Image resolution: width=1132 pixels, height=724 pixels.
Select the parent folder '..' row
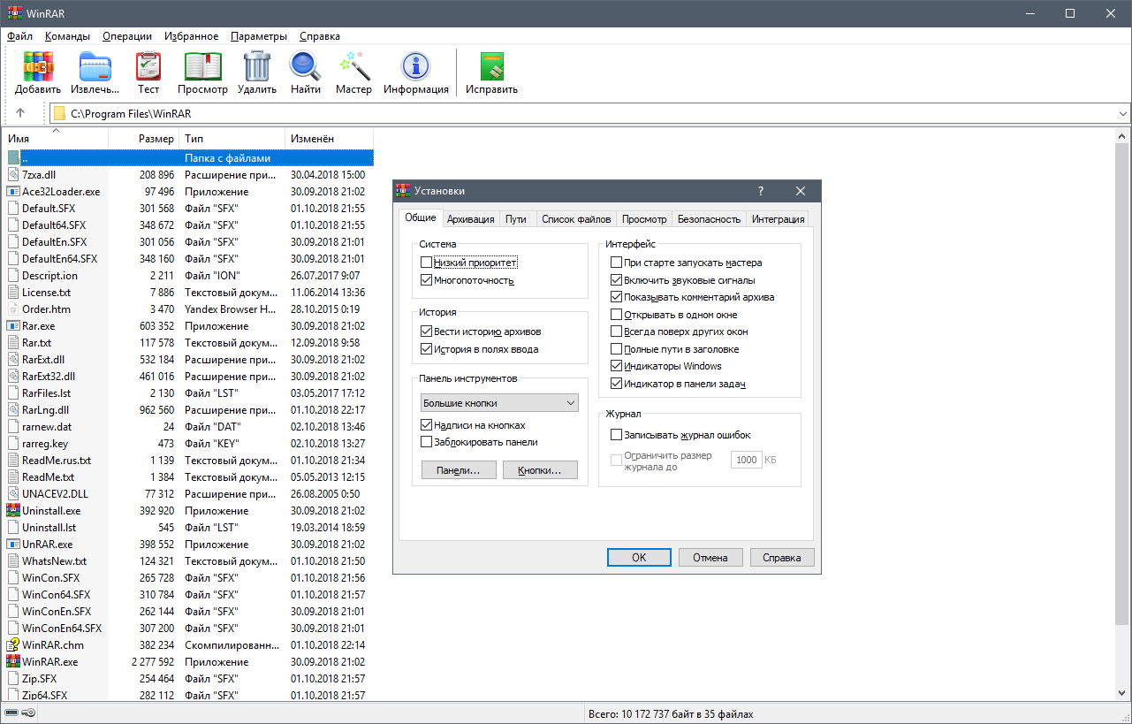tap(188, 157)
